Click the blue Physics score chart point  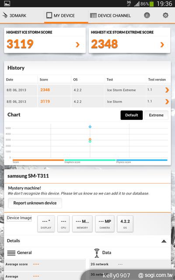[90, 127]
